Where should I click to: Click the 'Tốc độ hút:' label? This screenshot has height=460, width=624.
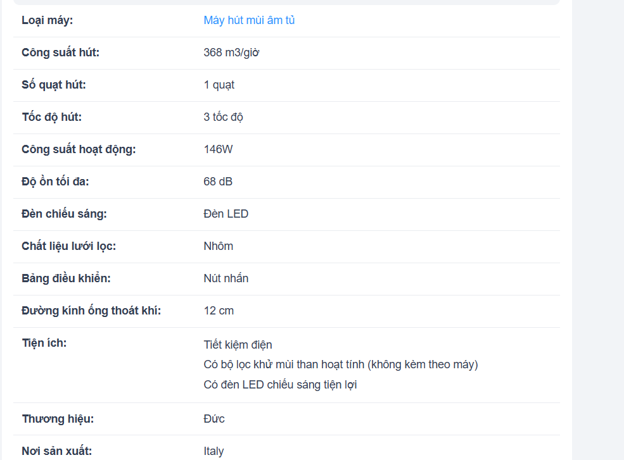(x=52, y=117)
